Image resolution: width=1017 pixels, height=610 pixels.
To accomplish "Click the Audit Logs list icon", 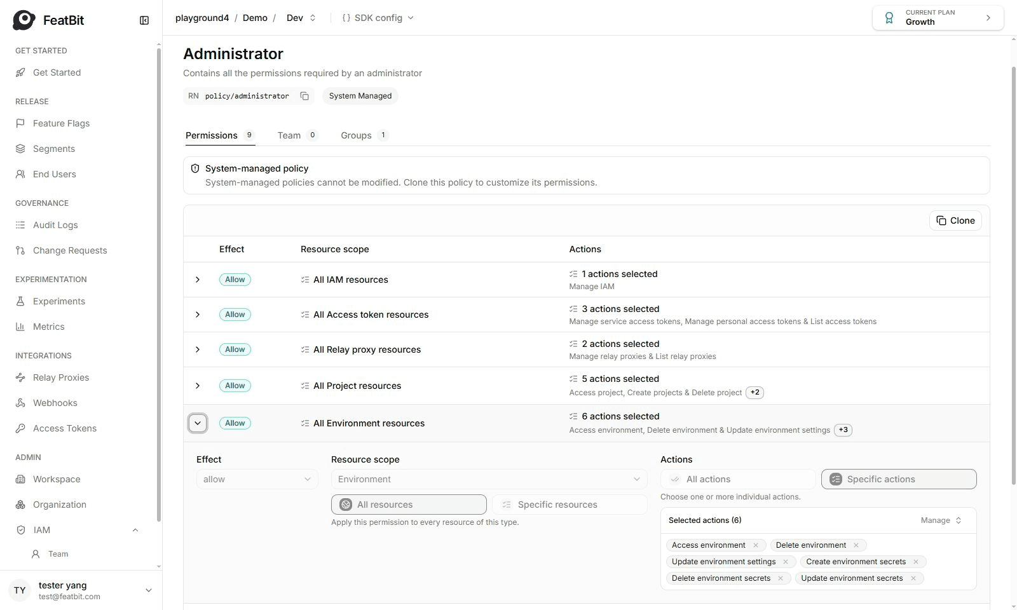I will tap(20, 225).
